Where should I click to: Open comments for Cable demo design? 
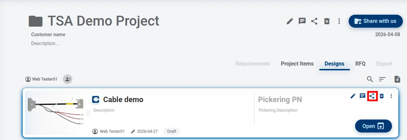point(362,96)
